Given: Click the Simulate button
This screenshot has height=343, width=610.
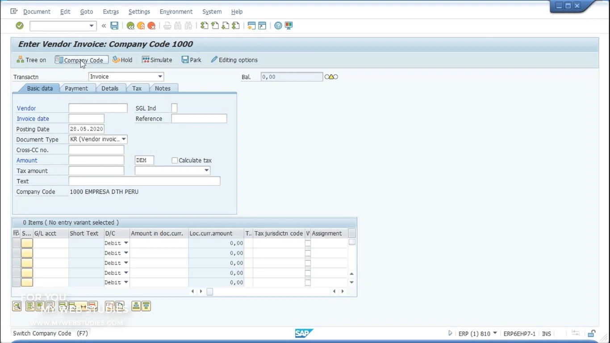Looking at the screenshot, I should [x=157, y=60].
